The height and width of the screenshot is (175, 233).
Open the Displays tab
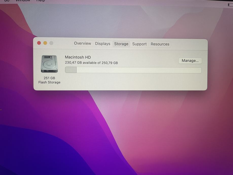coord(102,44)
